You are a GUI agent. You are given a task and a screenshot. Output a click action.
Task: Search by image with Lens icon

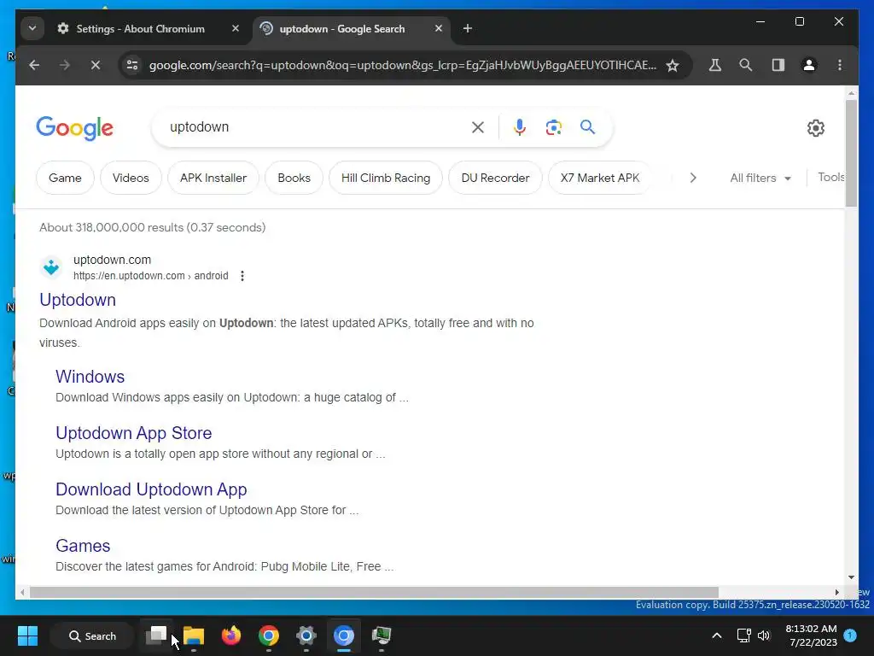[553, 127]
